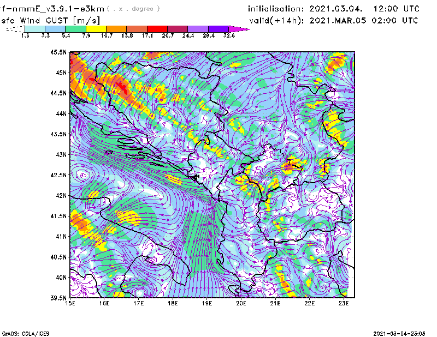
Task: Click the crimson legend swatch
Action: tap(178, 29)
